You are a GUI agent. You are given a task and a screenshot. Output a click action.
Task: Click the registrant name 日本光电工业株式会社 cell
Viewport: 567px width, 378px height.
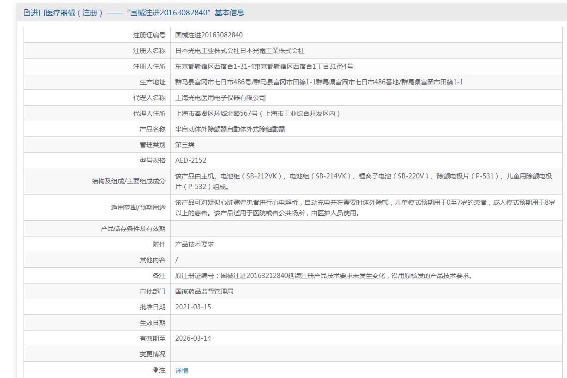tap(240, 51)
